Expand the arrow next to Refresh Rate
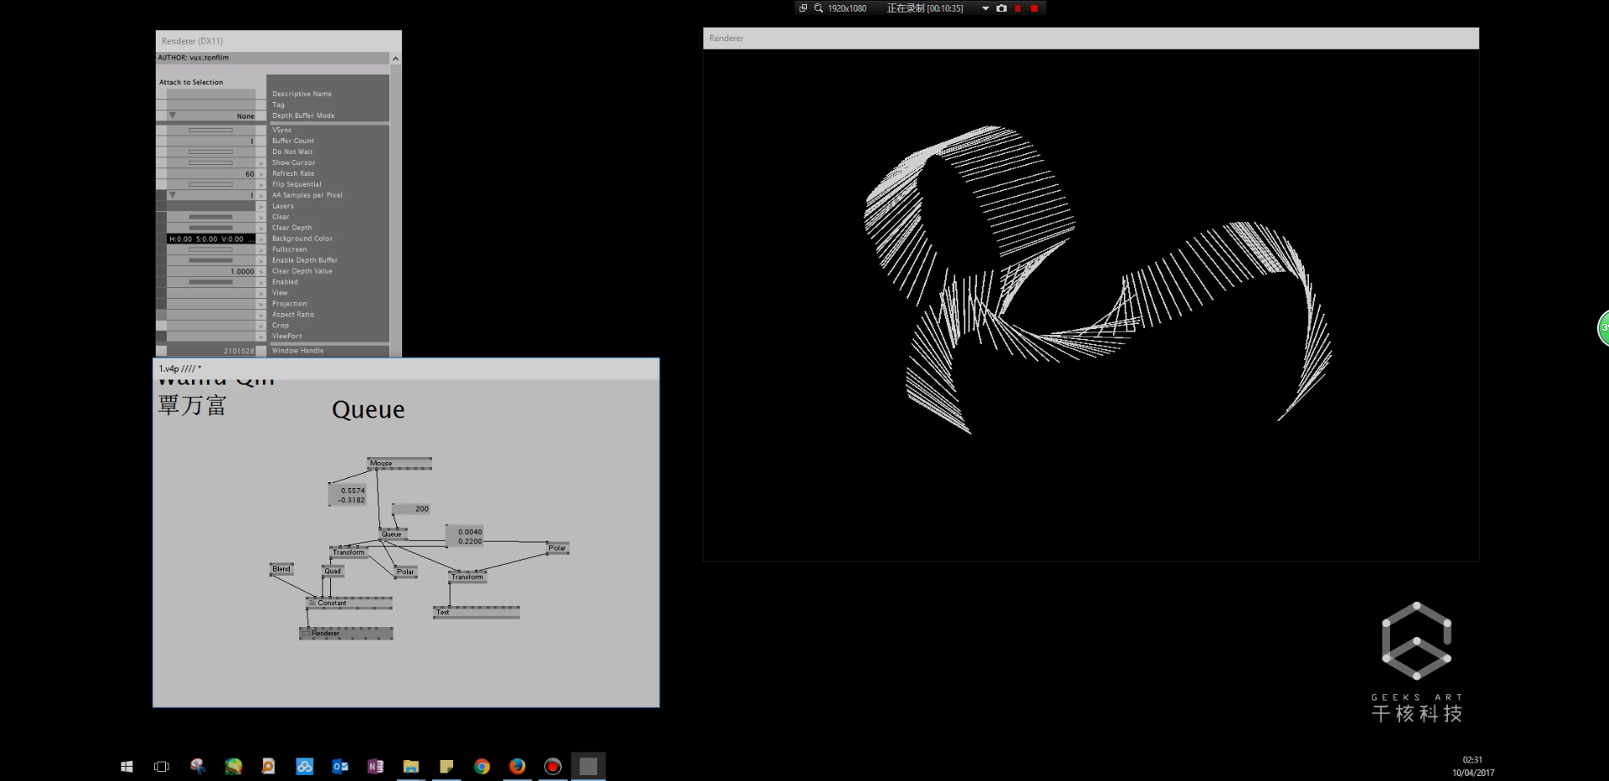 [x=261, y=174]
